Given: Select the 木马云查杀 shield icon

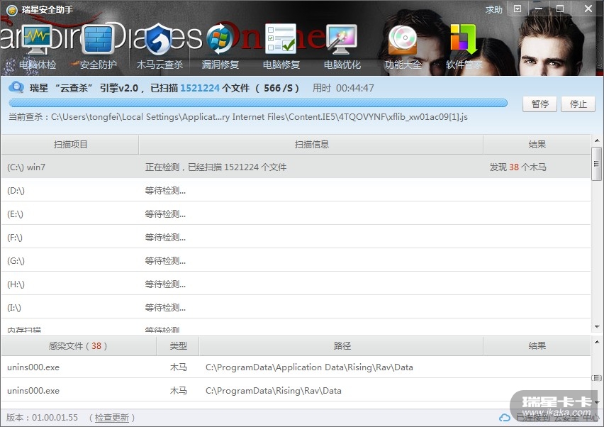Looking at the screenshot, I should pos(160,38).
